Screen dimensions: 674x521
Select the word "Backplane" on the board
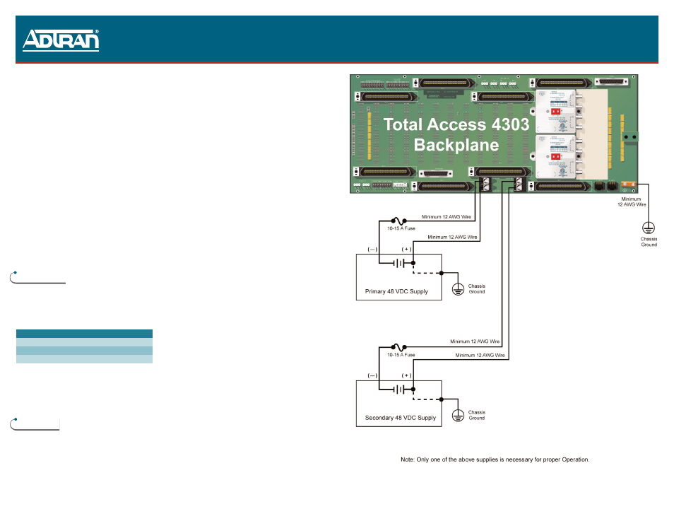pos(456,145)
